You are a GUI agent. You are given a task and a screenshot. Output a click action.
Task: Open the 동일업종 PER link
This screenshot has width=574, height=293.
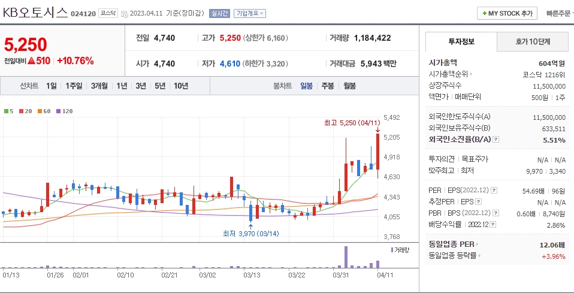point(451,244)
